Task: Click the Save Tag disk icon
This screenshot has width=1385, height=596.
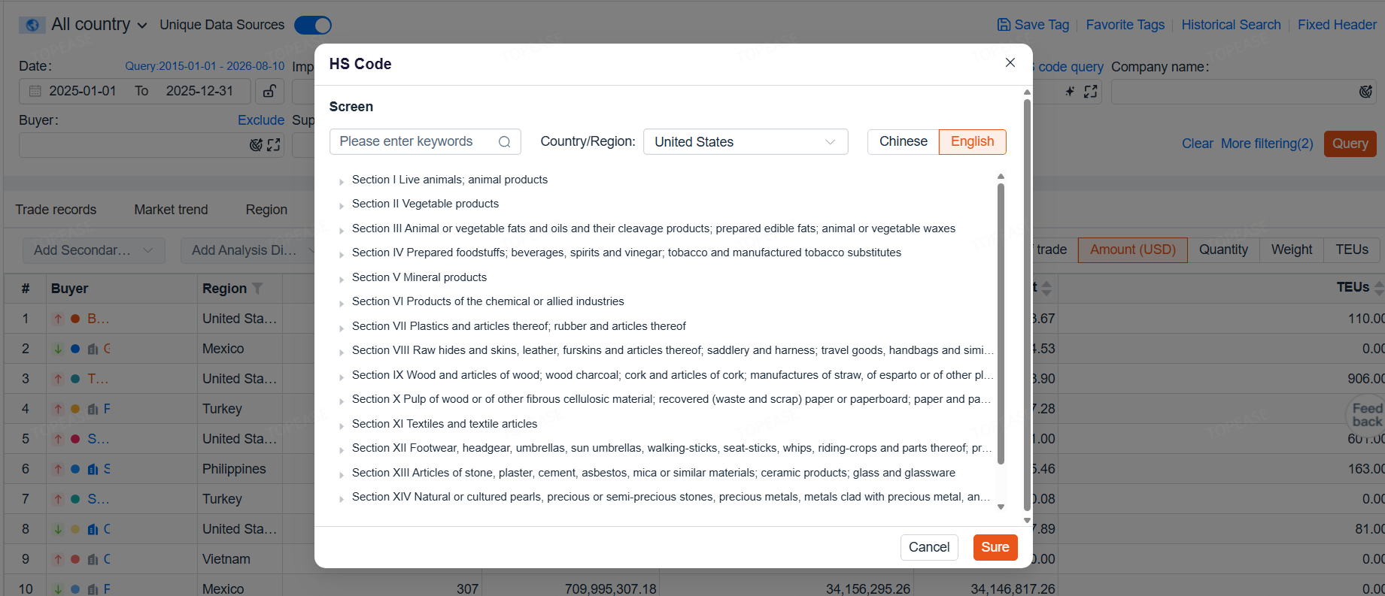Action: (x=1004, y=25)
